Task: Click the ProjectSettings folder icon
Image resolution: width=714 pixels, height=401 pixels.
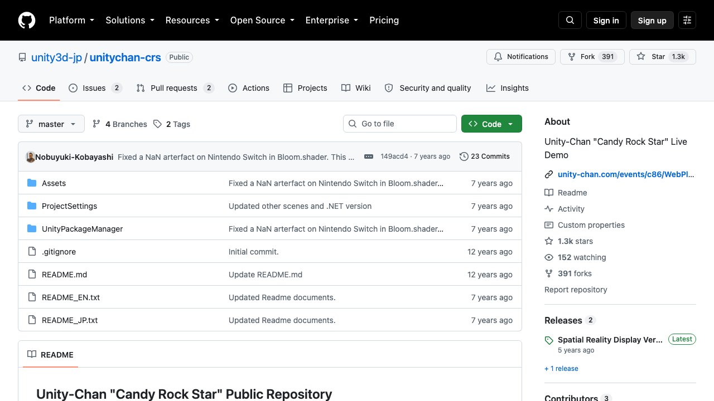Action: 32,206
